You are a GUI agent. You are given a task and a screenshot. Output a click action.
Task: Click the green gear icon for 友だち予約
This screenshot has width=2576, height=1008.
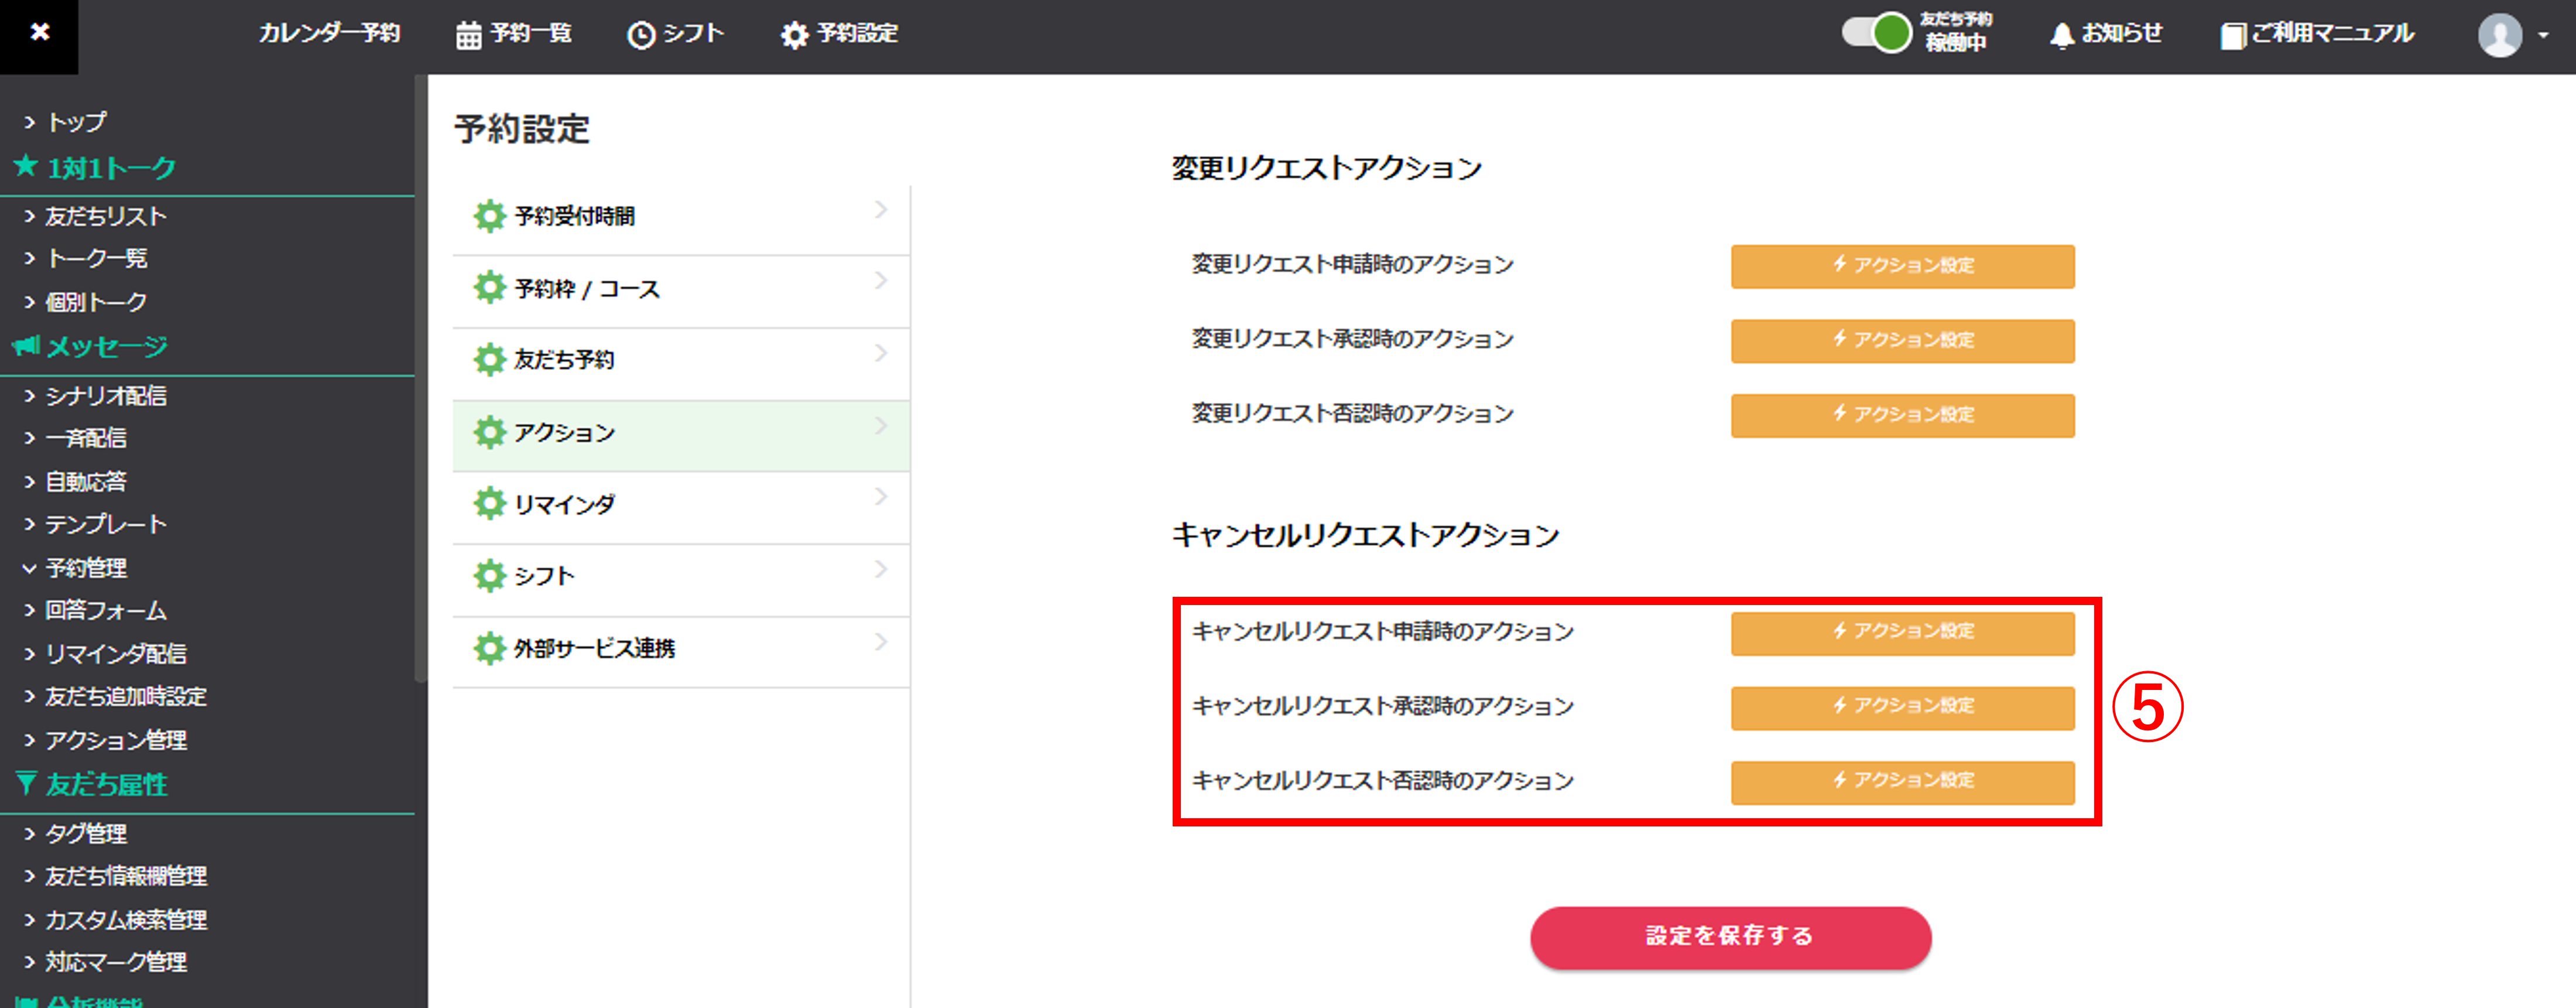[489, 360]
